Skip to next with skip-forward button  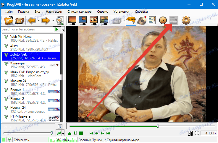(x=108, y=134)
